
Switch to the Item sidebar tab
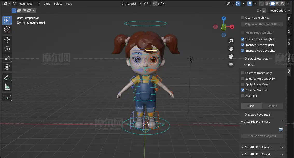(289, 20)
